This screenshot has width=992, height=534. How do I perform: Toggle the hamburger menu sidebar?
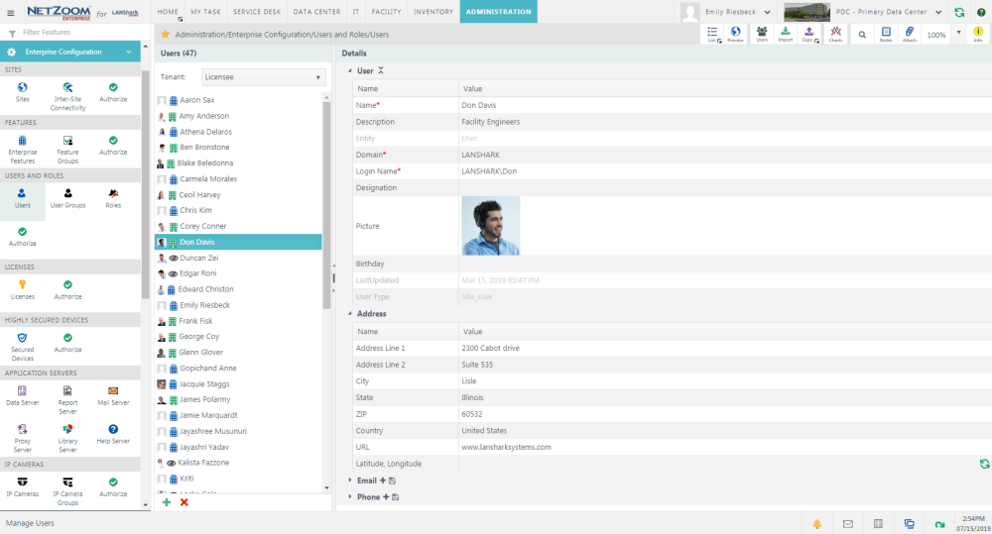pos(11,12)
